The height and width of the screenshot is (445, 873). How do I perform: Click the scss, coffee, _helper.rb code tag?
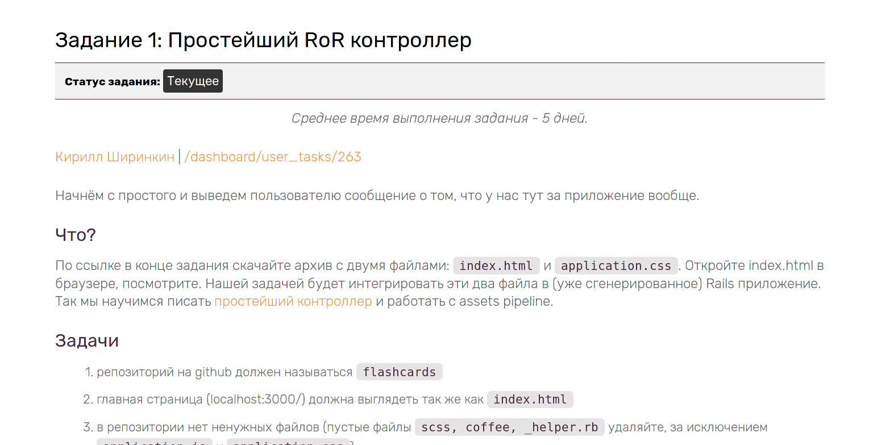[x=510, y=427]
